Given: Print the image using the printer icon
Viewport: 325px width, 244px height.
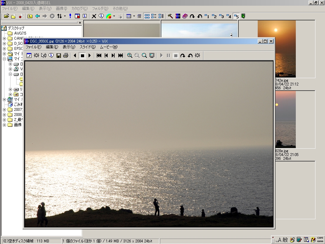Looking at the screenshot, I should coord(66,56).
